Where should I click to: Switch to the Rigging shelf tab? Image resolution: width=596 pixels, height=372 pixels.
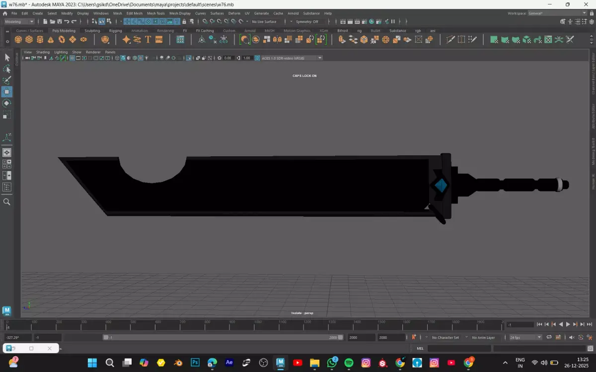pyautogui.click(x=115, y=31)
